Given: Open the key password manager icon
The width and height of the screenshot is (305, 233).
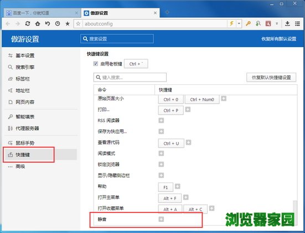Looking at the screenshot, I should [x=248, y=24].
